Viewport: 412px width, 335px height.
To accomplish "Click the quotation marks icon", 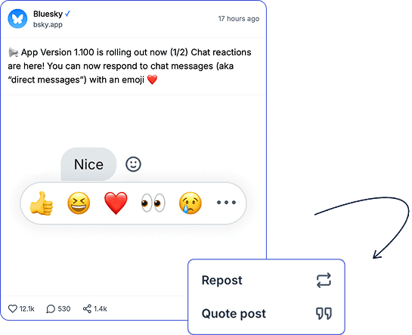I will click(x=324, y=314).
